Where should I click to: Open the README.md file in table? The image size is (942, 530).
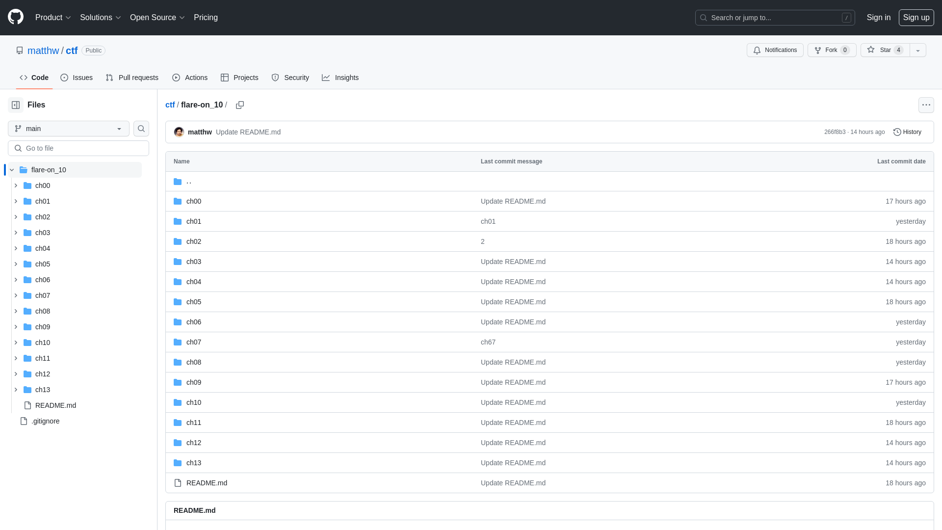click(207, 483)
